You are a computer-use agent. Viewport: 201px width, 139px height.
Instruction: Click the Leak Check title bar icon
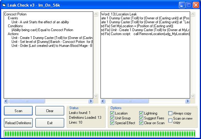[x=4, y=5]
